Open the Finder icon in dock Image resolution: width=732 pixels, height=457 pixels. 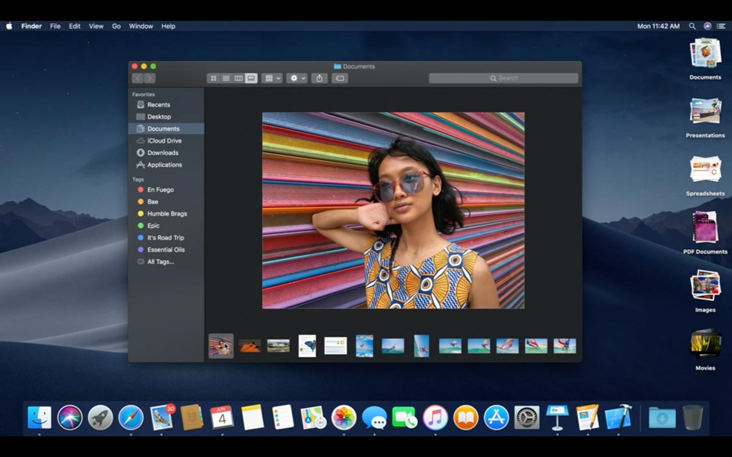[x=39, y=417]
